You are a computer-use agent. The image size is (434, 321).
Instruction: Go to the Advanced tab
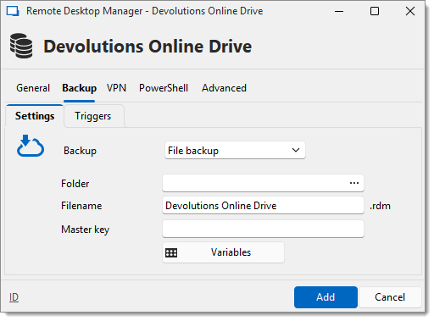click(x=224, y=88)
